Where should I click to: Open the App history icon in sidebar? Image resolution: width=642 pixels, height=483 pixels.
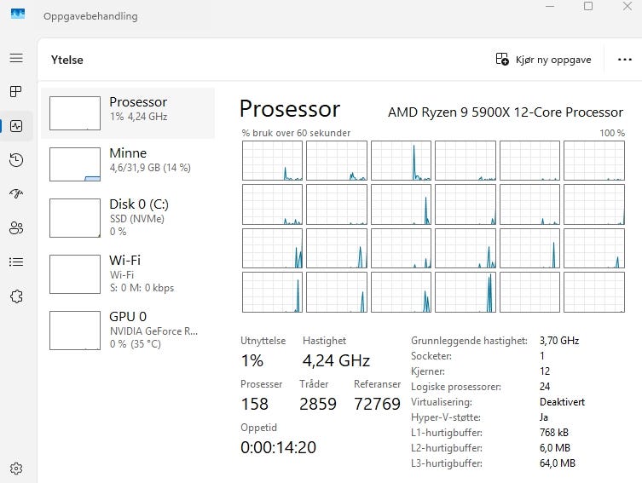16,160
